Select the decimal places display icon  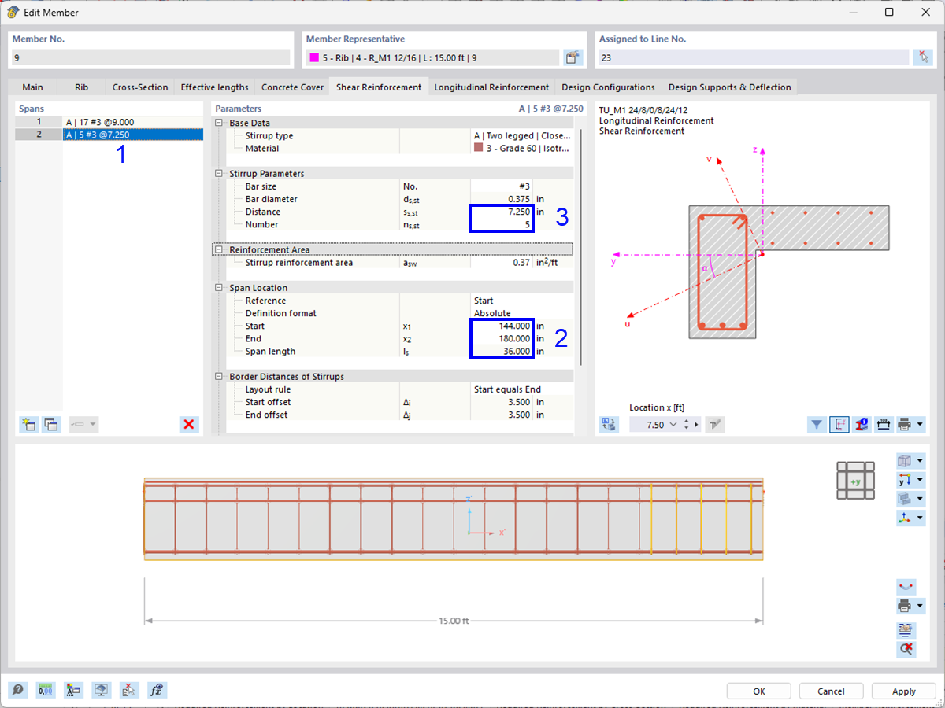(45, 690)
